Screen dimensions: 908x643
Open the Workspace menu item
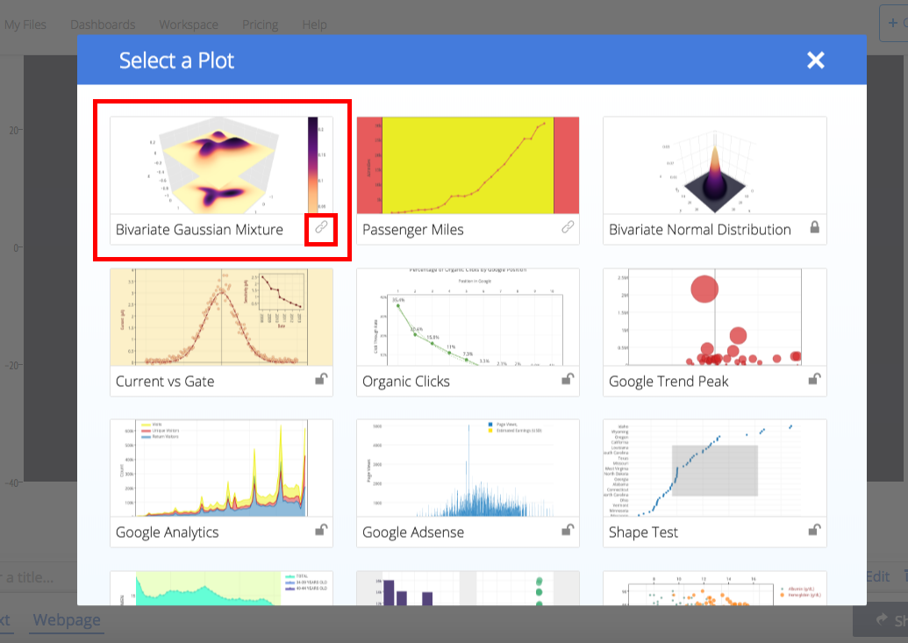[x=189, y=25]
